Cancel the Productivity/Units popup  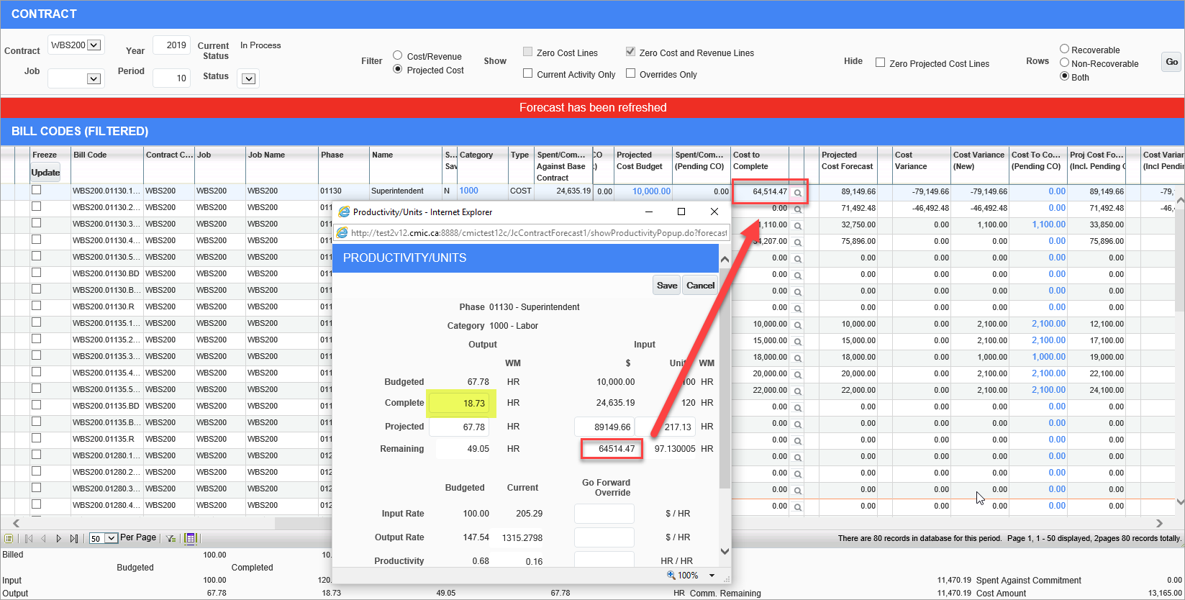[x=700, y=286]
